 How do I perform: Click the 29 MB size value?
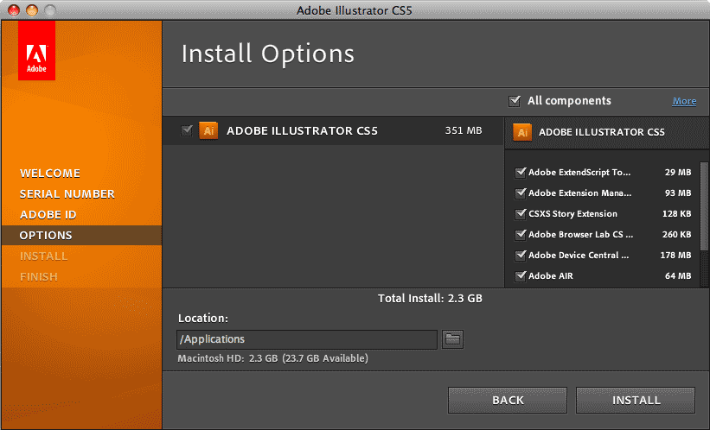point(678,173)
